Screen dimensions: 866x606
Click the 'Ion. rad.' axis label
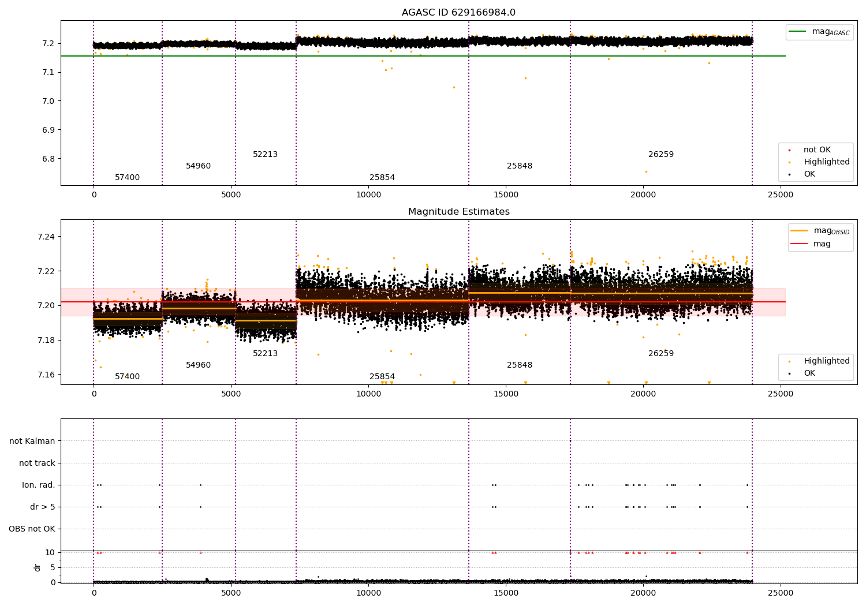pyautogui.click(x=39, y=485)
